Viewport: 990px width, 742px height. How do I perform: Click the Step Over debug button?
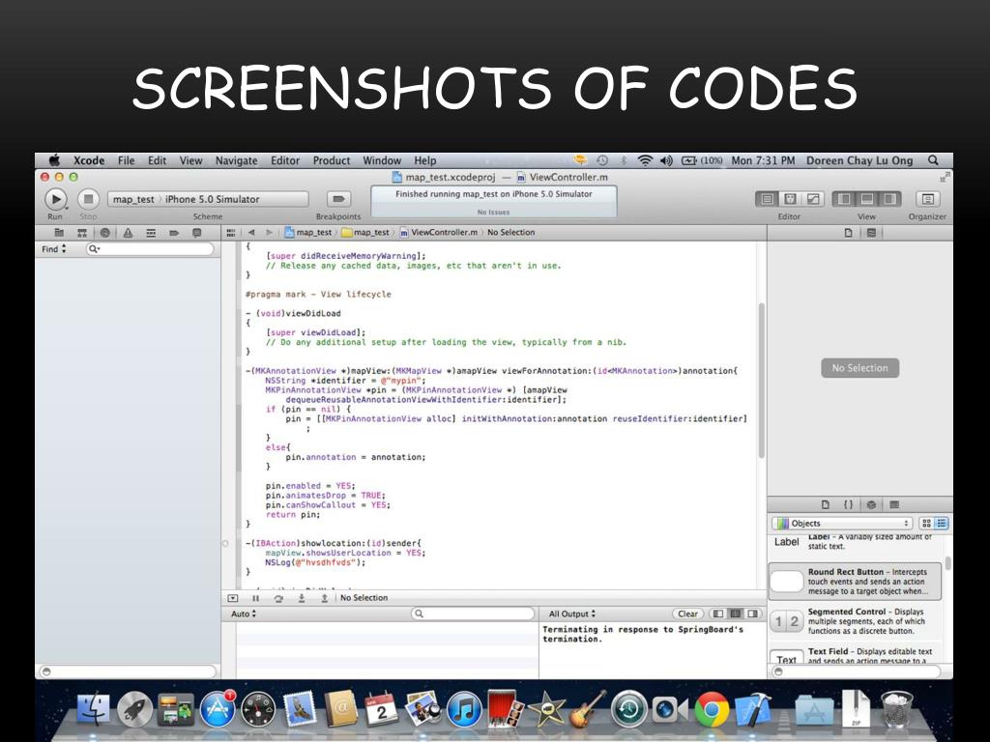pyautogui.click(x=278, y=598)
